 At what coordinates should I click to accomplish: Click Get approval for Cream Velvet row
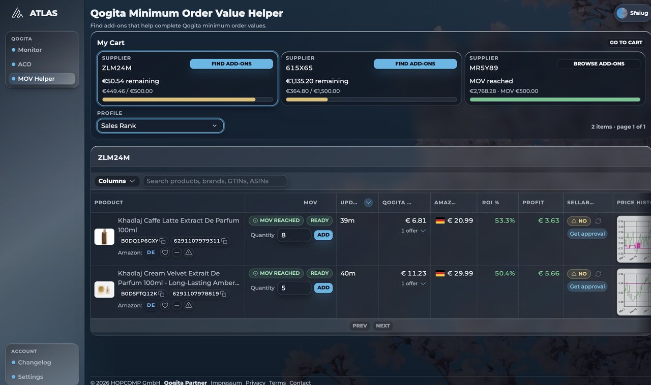click(587, 286)
